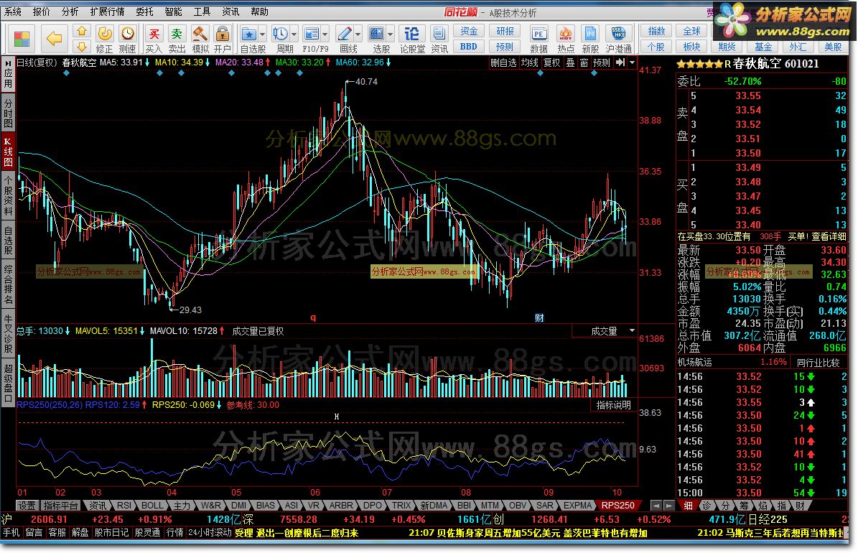Open 牛叉诊股 in left sidebar

tap(8, 333)
